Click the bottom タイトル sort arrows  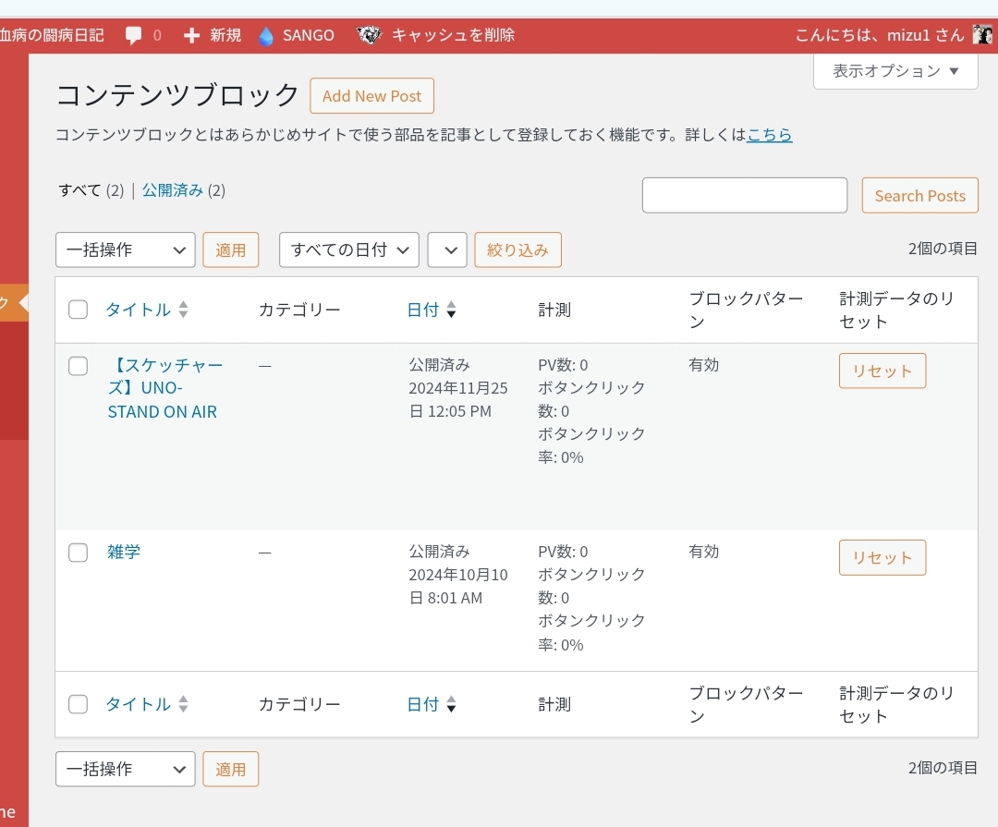(183, 704)
